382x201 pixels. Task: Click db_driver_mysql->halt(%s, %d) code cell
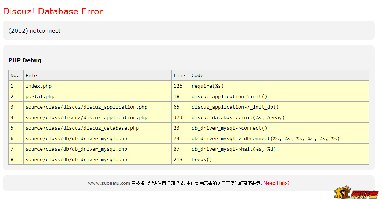tap(279, 149)
